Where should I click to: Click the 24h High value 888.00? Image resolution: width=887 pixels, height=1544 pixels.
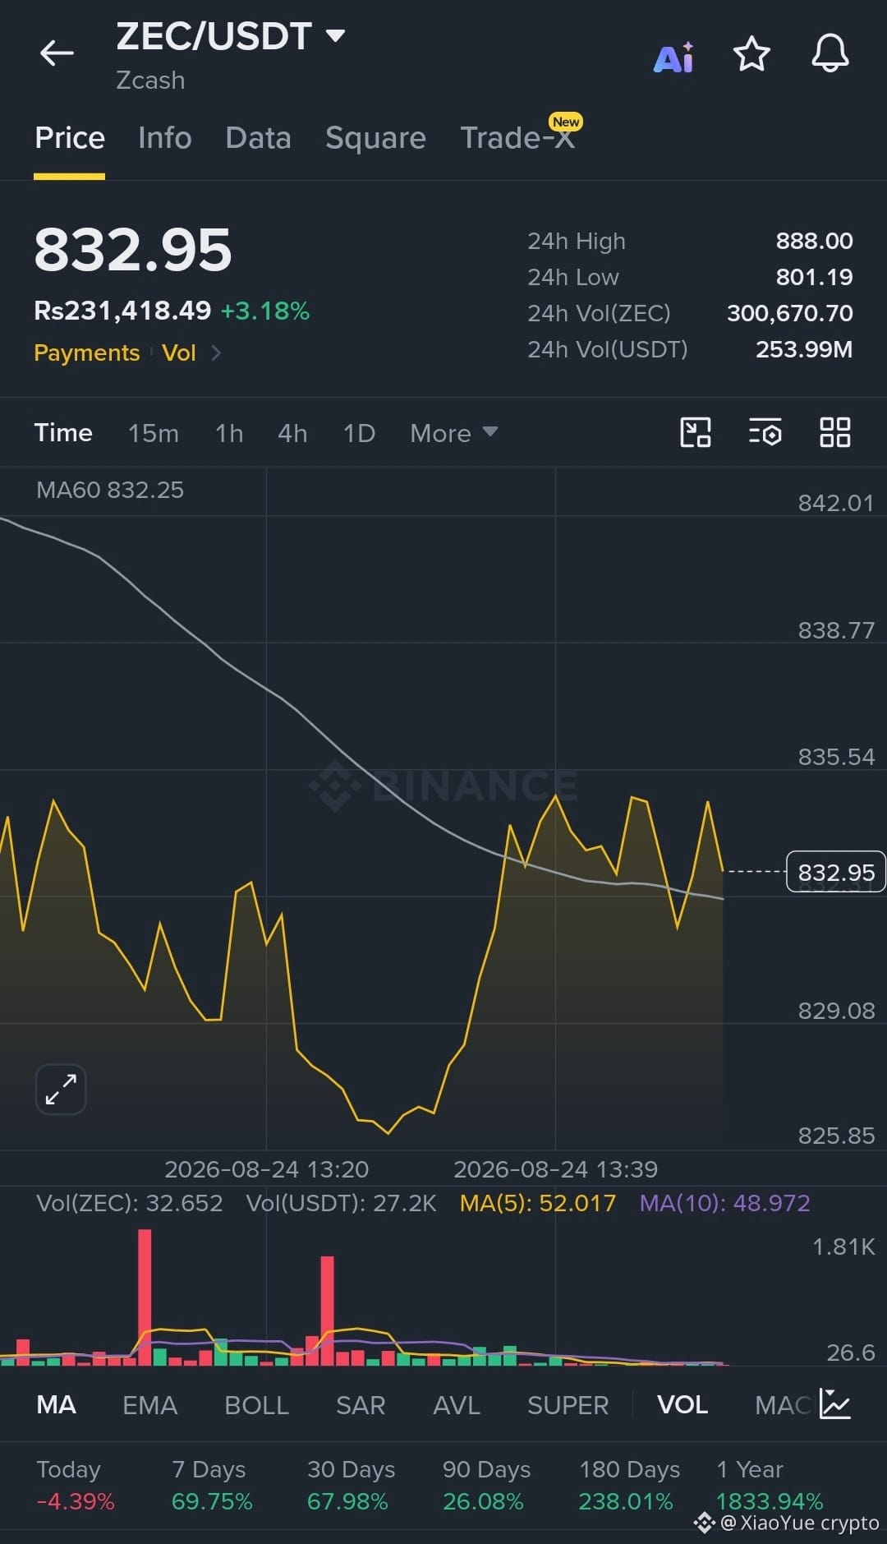point(815,241)
